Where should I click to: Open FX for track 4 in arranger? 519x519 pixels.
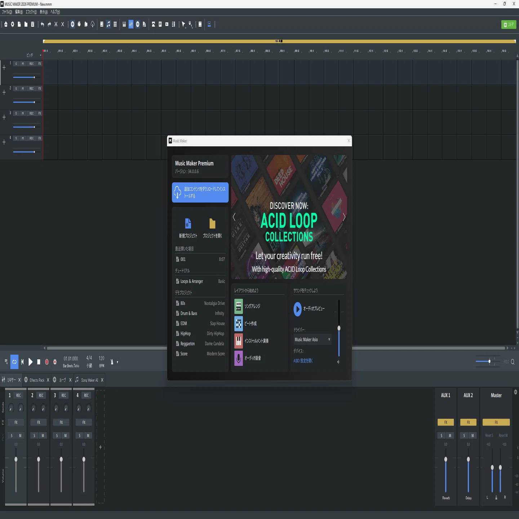(x=40, y=138)
